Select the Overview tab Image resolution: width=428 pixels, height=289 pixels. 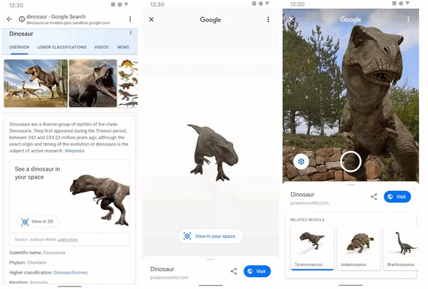(19, 47)
